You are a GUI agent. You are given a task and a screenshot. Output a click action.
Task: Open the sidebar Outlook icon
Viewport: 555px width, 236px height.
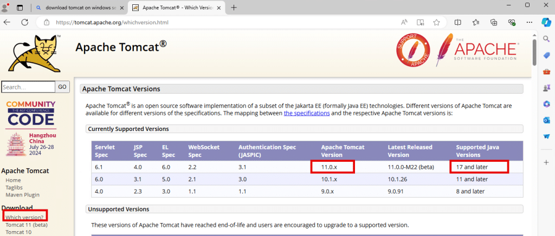point(546,120)
